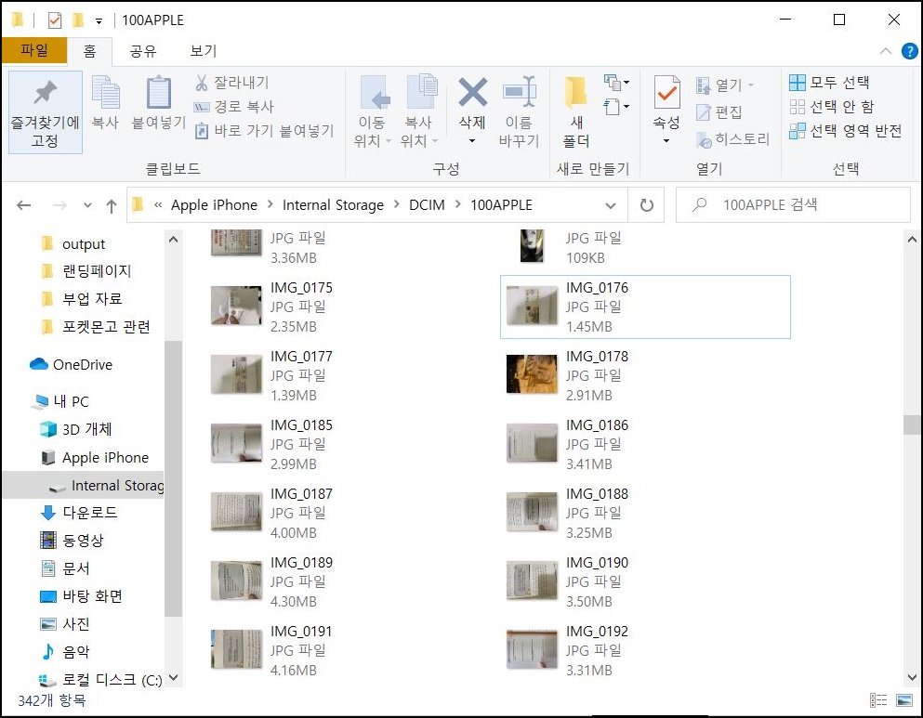Navigate to DCIM in the address bar
Screen dimensions: 923x718
coord(427,204)
